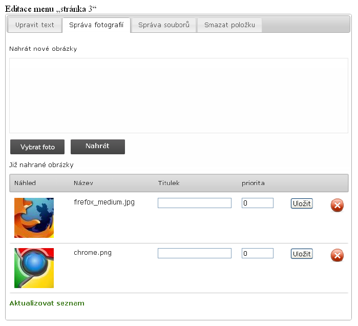This screenshot has width=358, height=326.
Task: Click the Vybrat foto button
Action: [37, 147]
